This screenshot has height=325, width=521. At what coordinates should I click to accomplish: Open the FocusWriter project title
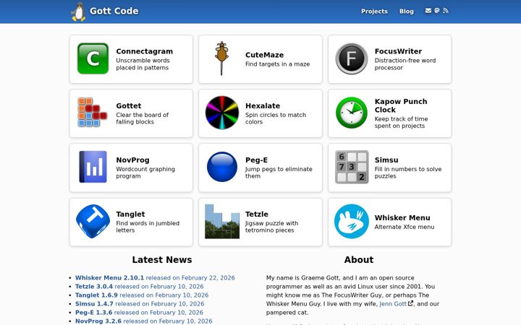pos(398,51)
